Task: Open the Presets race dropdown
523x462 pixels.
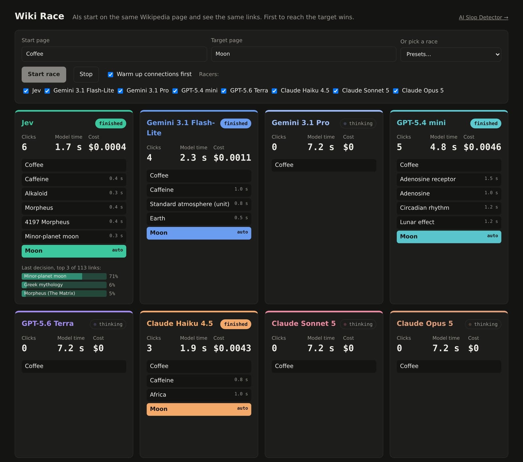Action: (451, 54)
